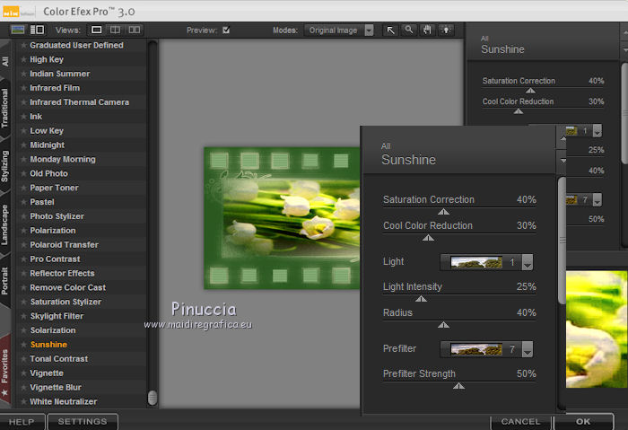The width and height of the screenshot is (628, 430).
Task: Open the Stylizing category tab
Action: click(x=4, y=166)
